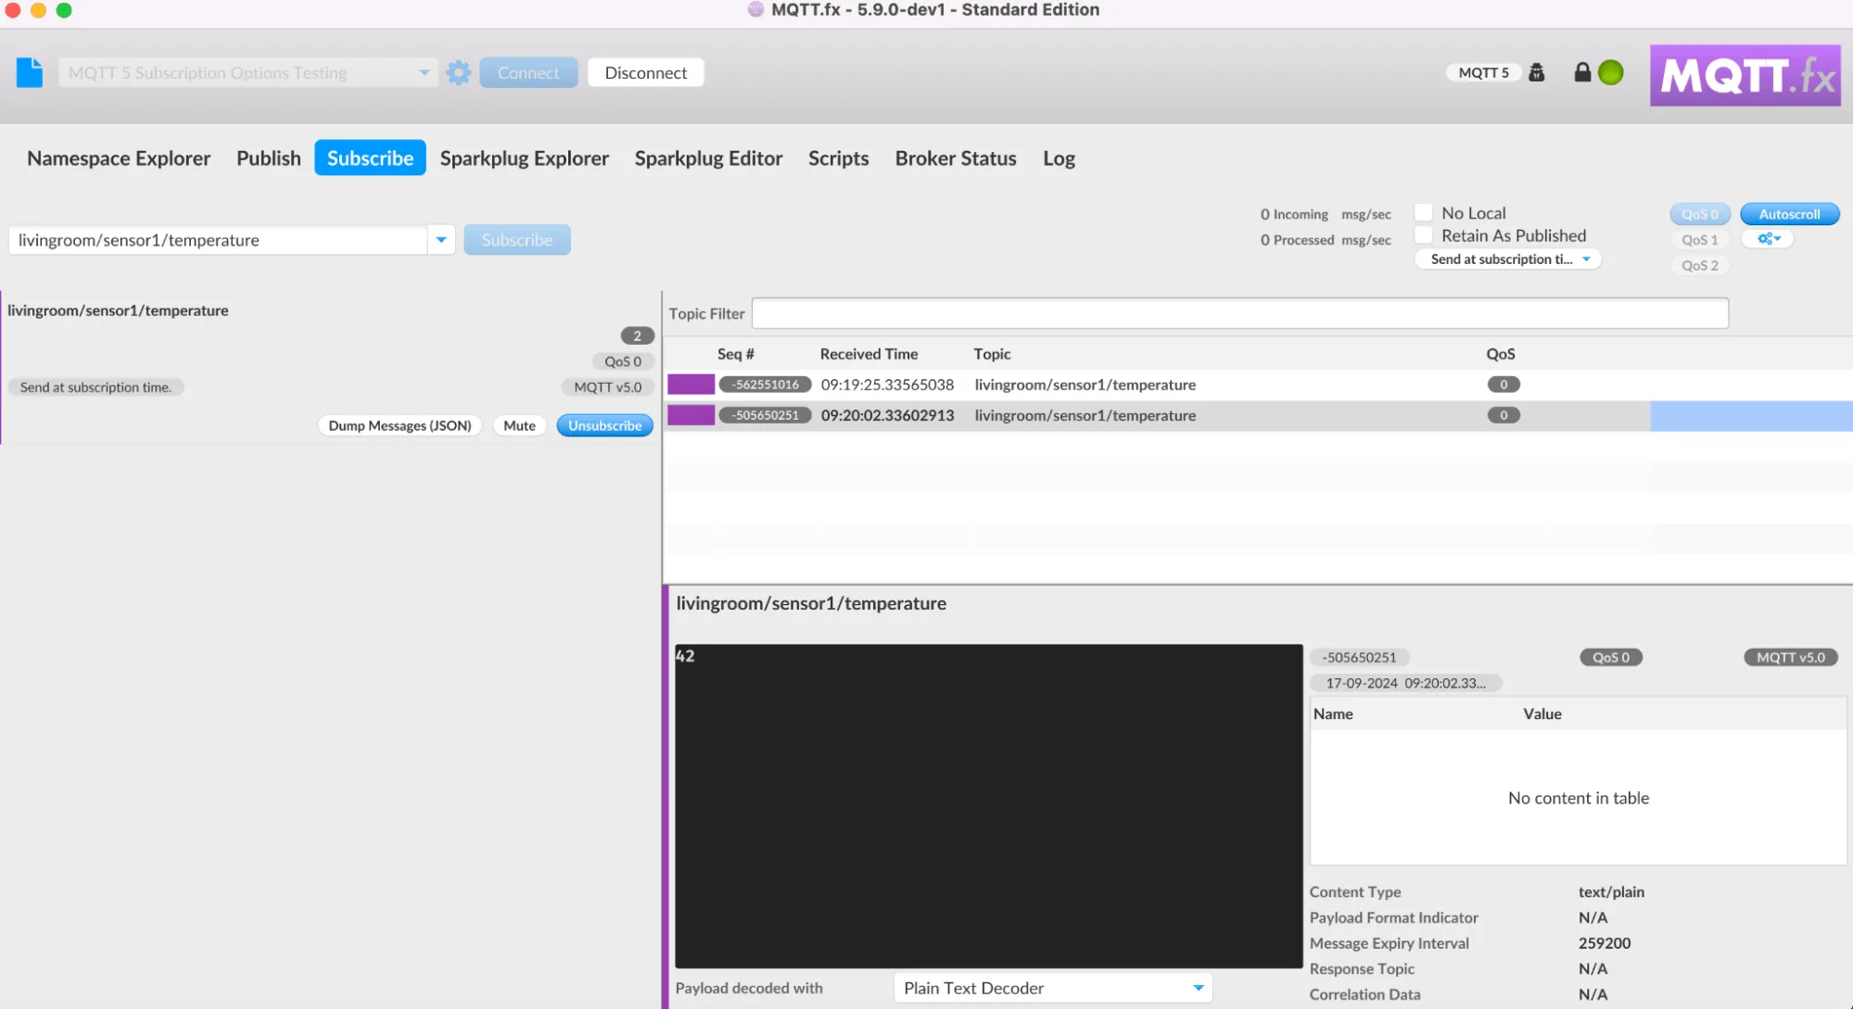Click the Value column header in properties table

click(1542, 713)
